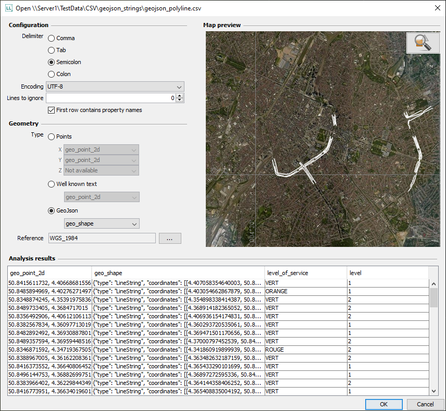Image resolution: width=446 pixels, height=411 pixels.
Task: Click the analysis results scrollbar thumb
Action: 433,298
